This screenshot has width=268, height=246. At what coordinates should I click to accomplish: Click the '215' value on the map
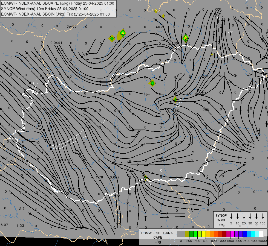tap(205, 93)
